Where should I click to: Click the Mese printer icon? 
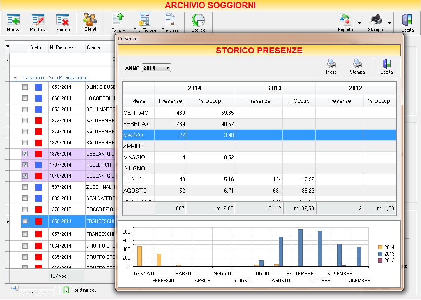pos(331,64)
